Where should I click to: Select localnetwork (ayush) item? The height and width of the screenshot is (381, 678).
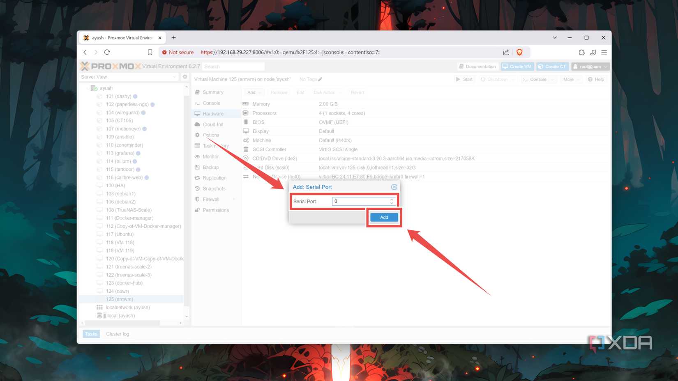click(127, 307)
